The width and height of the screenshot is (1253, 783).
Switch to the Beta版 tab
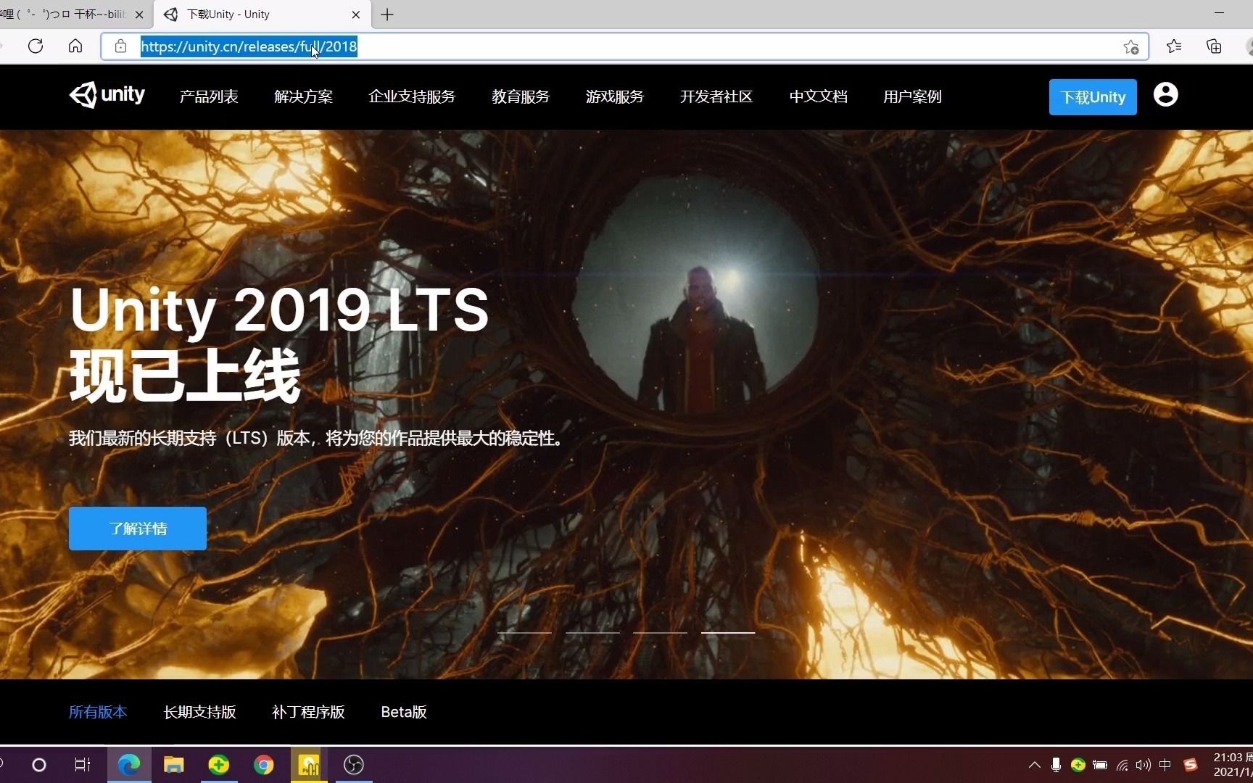pyautogui.click(x=404, y=712)
